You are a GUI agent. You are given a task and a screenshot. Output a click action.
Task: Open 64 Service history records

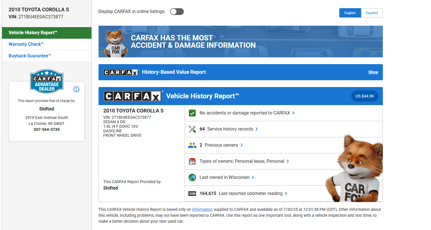point(226,129)
